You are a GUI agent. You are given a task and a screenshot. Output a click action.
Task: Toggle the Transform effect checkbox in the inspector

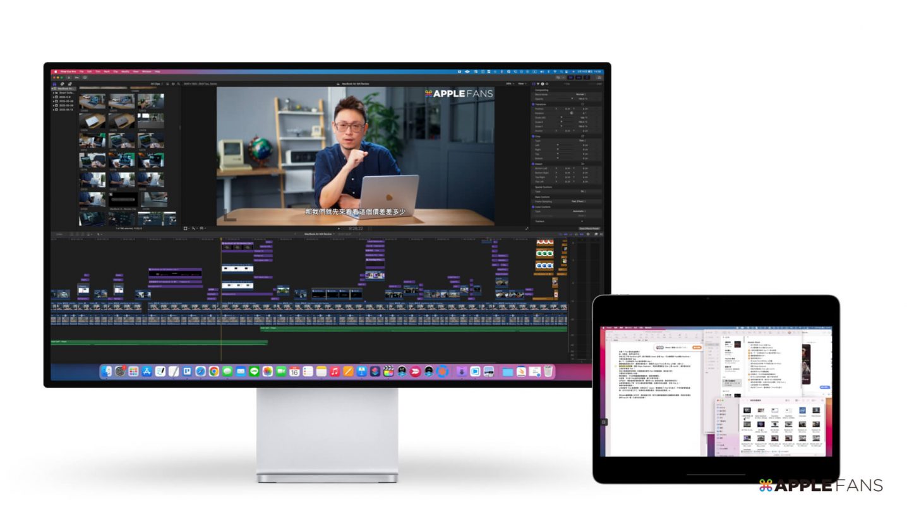click(534, 104)
